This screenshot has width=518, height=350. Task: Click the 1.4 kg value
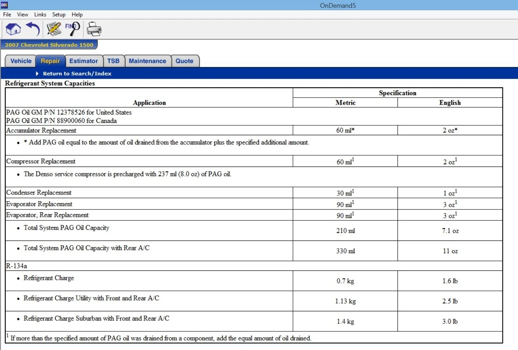[x=345, y=321]
